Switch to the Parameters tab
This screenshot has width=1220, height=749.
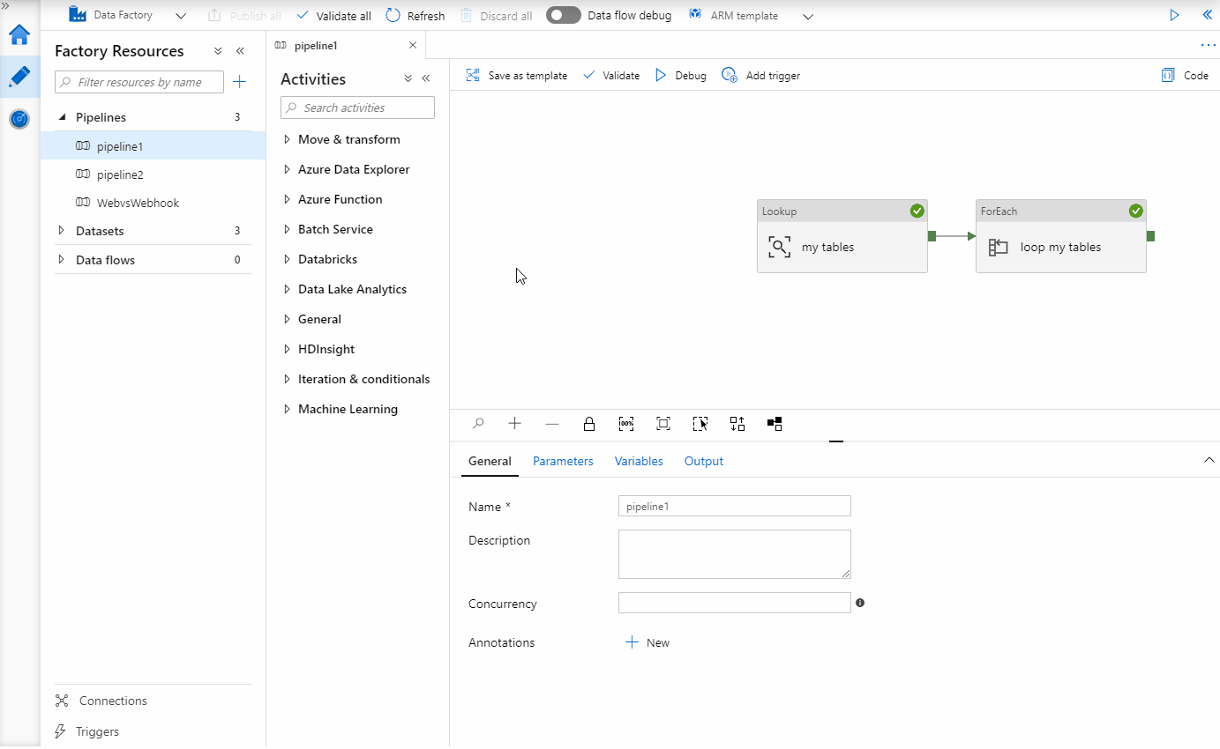pyautogui.click(x=563, y=461)
